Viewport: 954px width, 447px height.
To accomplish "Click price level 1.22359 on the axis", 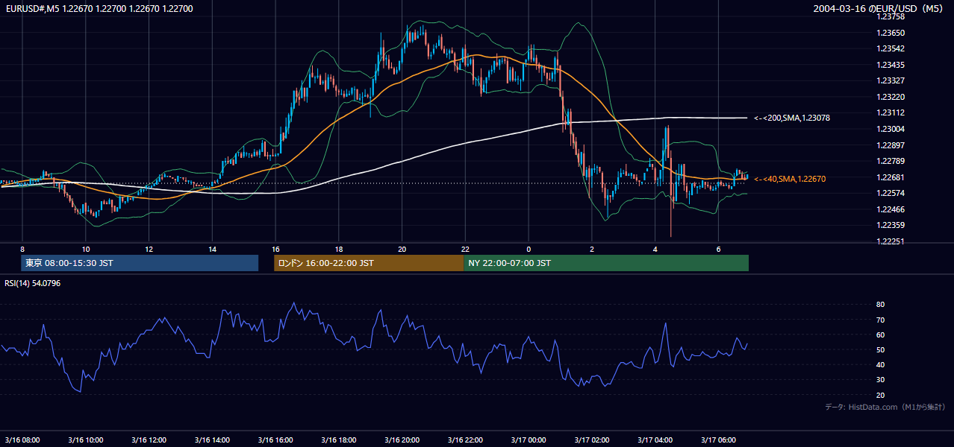I will (891, 225).
